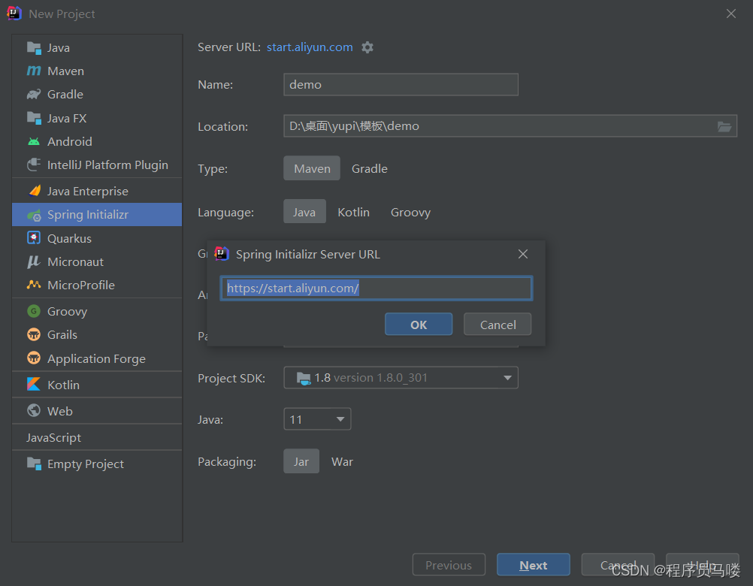
Task: Click the Web globe icon
Action: [x=34, y=411]
